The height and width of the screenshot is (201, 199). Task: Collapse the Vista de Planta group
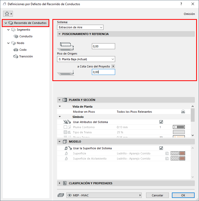[x=60, y=106]
